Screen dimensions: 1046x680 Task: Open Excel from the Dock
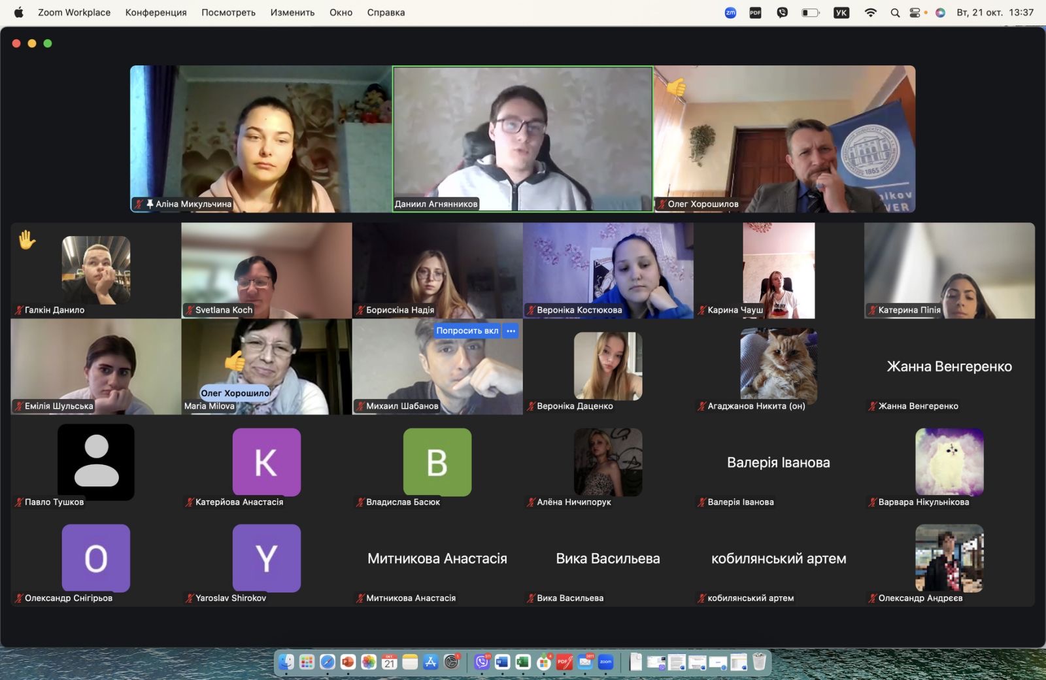coord(522,662)
